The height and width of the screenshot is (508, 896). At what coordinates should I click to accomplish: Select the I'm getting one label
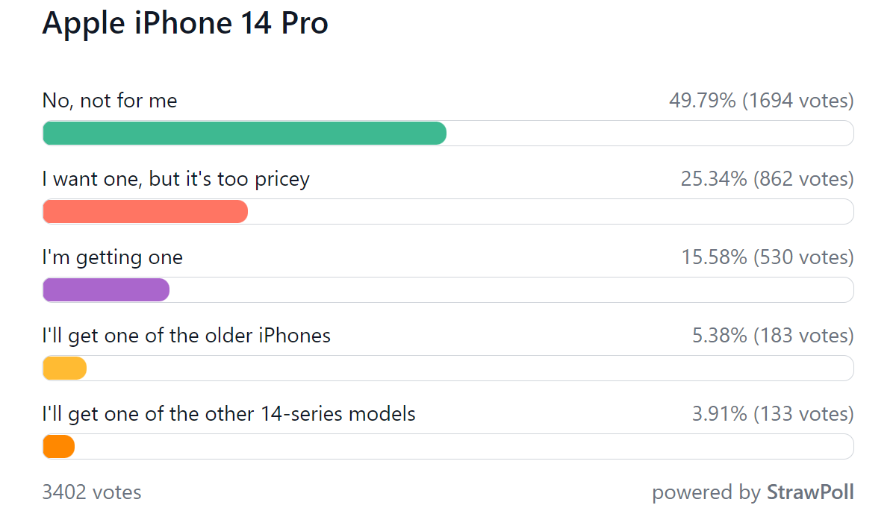[x=113, y=257]
